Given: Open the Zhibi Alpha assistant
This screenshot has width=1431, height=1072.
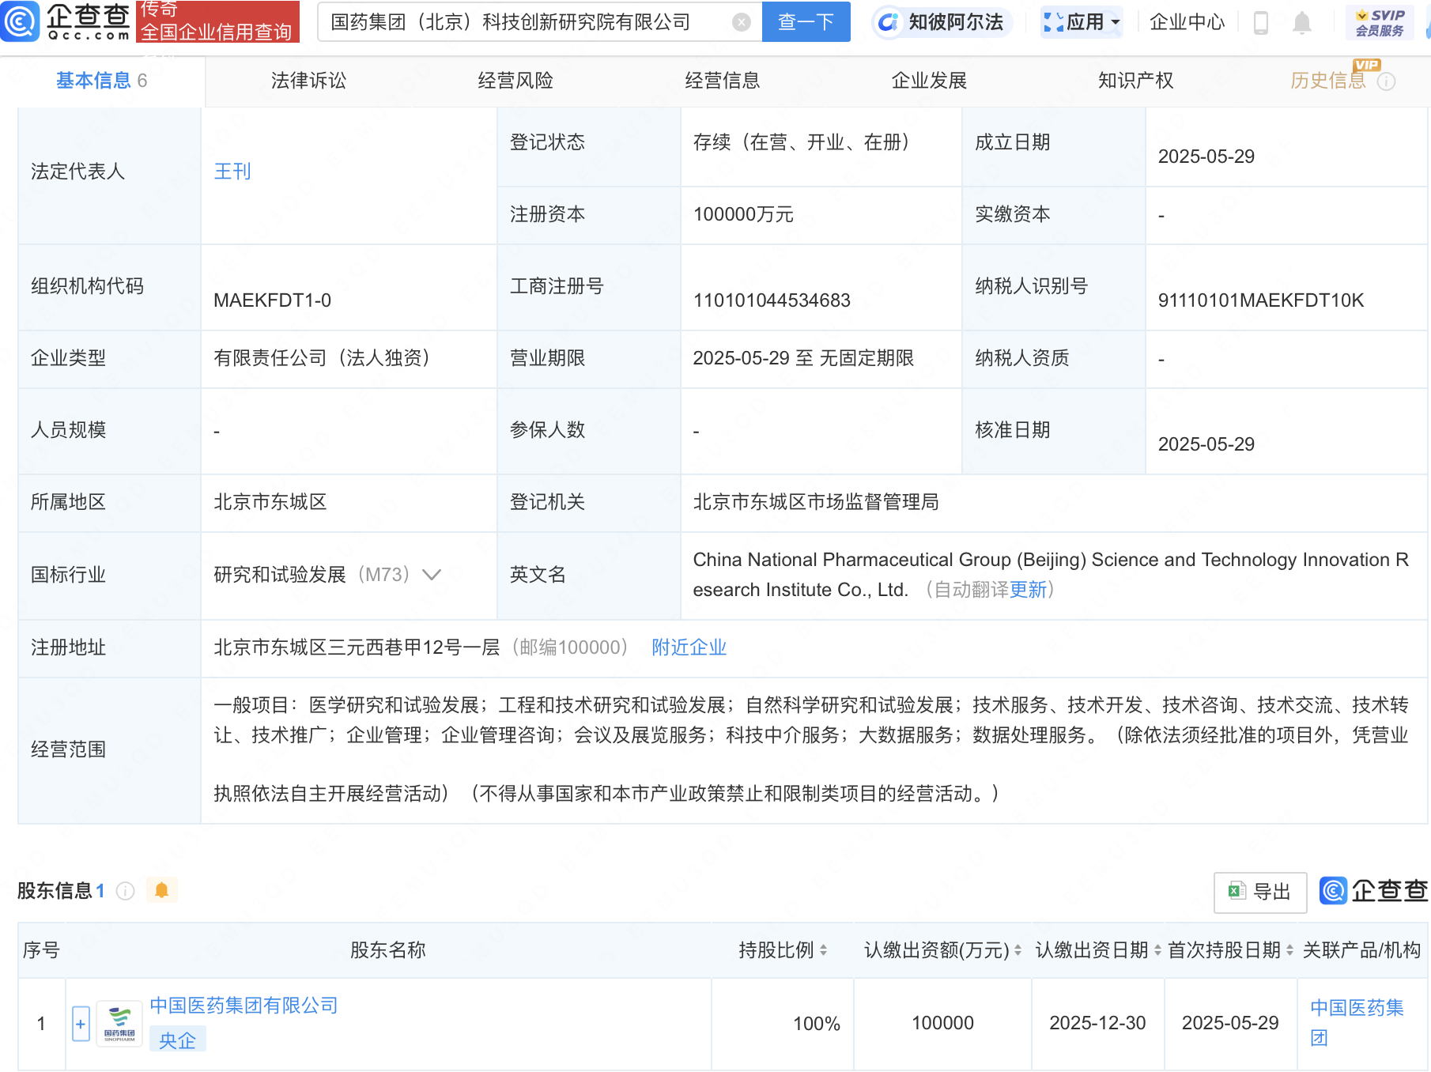Looking at the screenshot, I should point(941,22).
